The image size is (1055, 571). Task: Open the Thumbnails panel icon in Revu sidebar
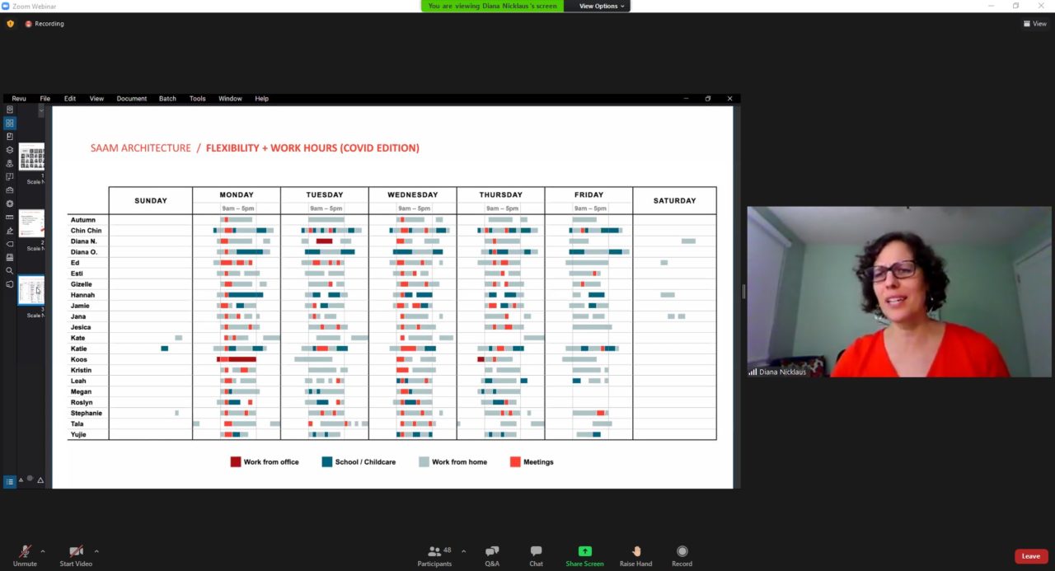10,123
